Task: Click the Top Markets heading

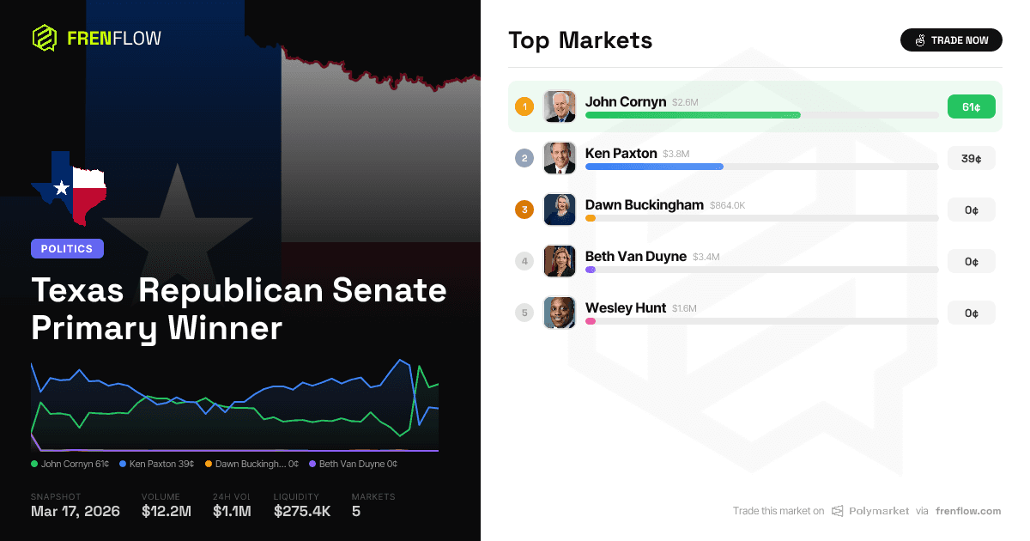Action: point(580,40)
